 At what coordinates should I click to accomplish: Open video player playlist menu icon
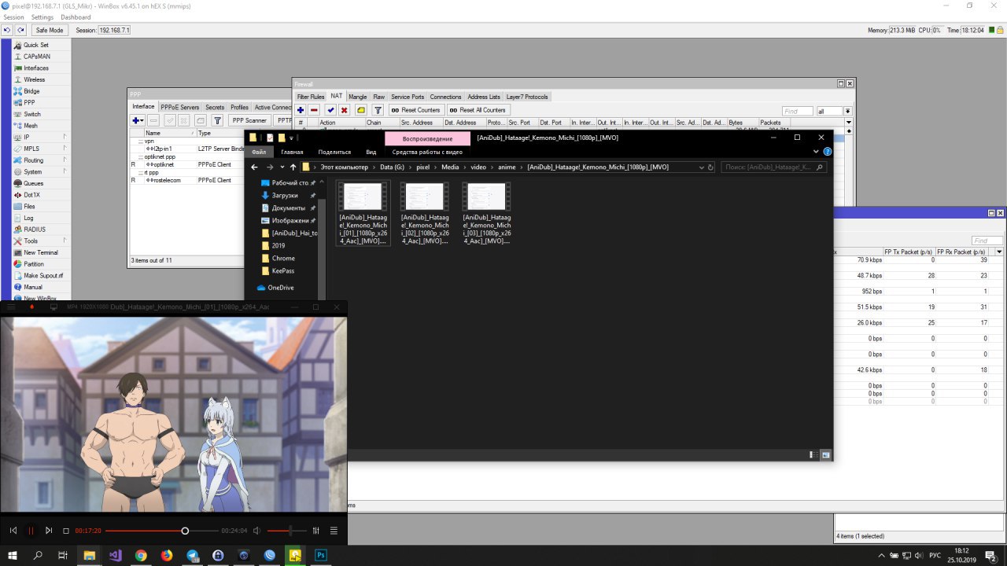334,531
